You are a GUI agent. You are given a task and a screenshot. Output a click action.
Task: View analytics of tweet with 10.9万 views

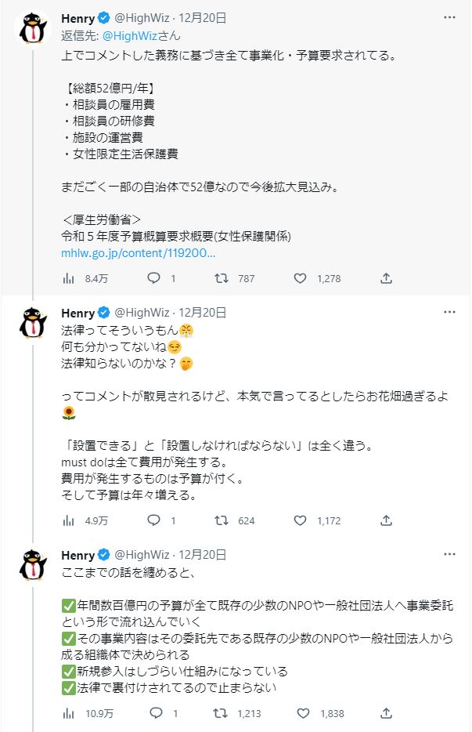click(68, 713)
